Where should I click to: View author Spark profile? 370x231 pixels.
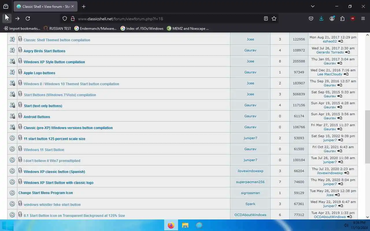tap(250, 204)
